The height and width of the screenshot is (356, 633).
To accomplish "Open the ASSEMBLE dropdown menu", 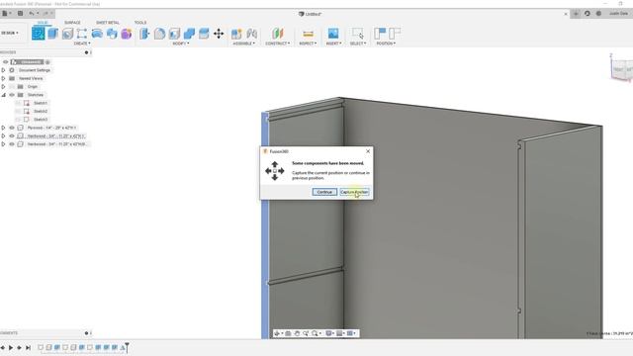I will coord(244,44).
